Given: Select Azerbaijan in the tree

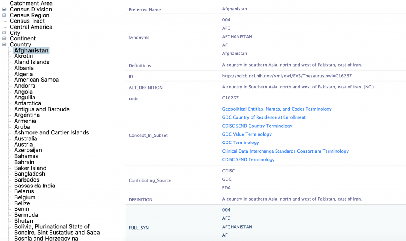Looking at the screenshot, I should (x=28, y=150).
